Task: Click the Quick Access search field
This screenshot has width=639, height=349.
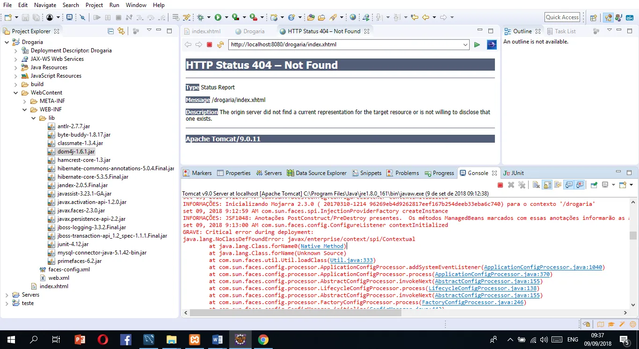Action: click(562, 17)
